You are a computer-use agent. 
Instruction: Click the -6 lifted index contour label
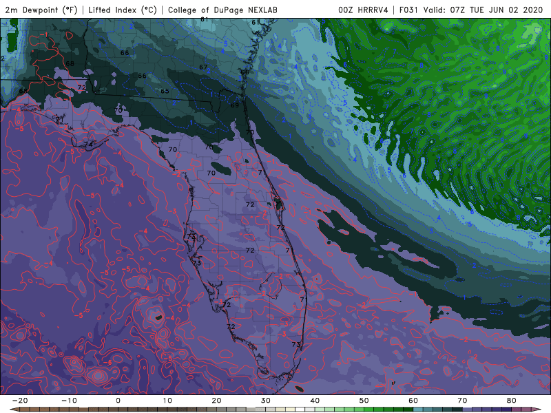[x=107, y=363]
